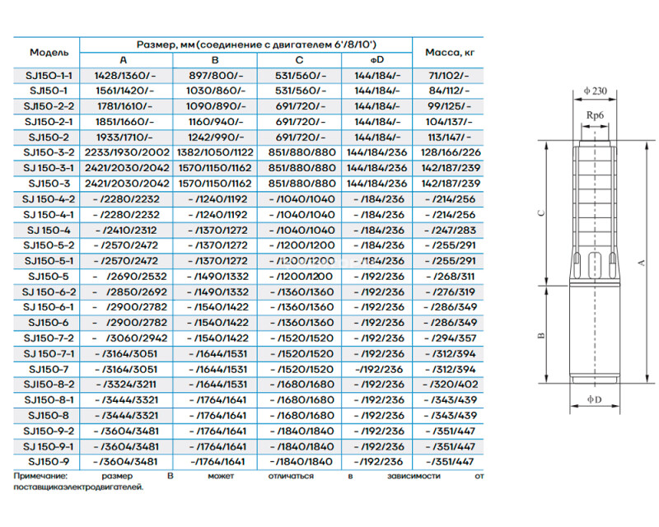Select the "Размер, мм" header text
659x527 pixels.
(166, 44)
